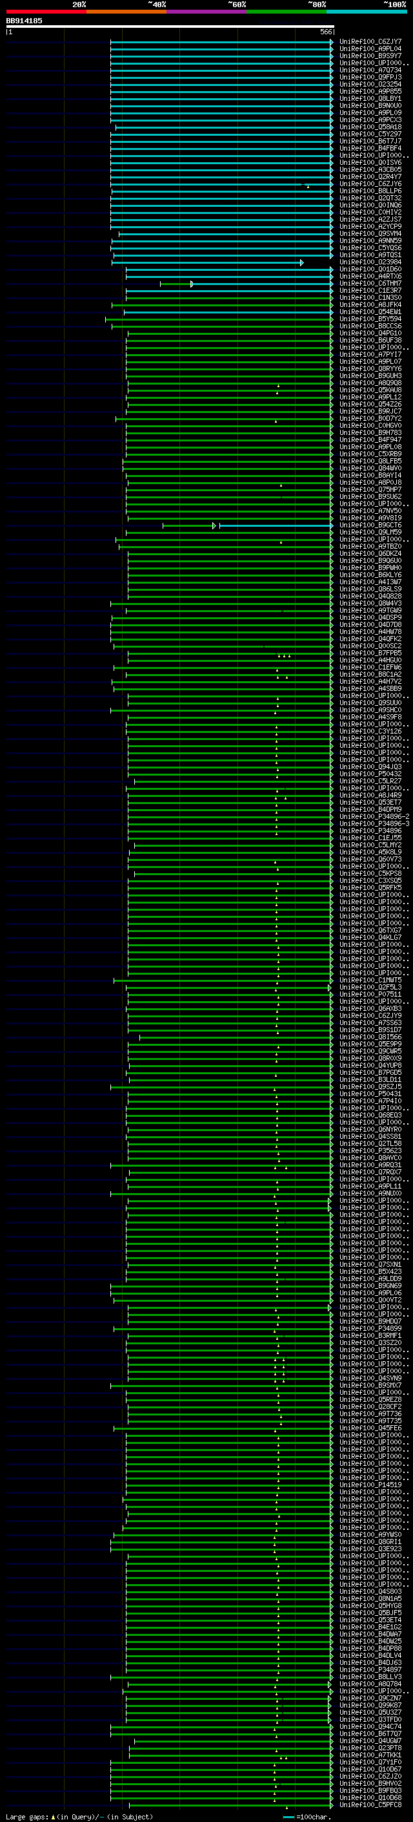Screen dimensions: 413x1822
Task: Select hit UniRef100_A4HW78
Action: pos(370,632)
